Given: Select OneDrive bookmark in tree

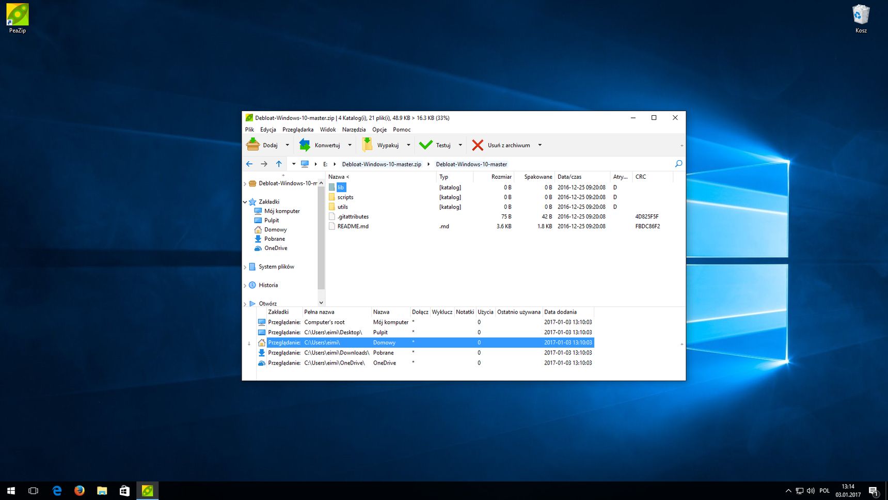Looking at the screenshot, I should (x=276, y=248).
